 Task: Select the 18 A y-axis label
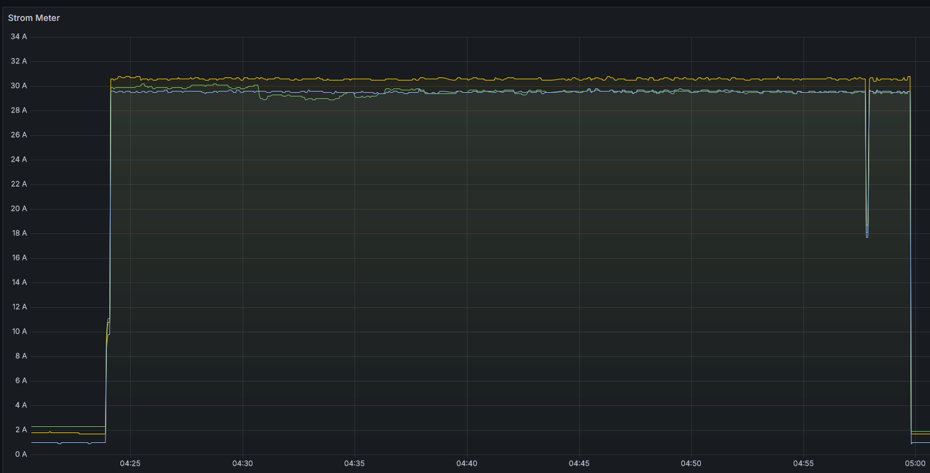[19, 233]
